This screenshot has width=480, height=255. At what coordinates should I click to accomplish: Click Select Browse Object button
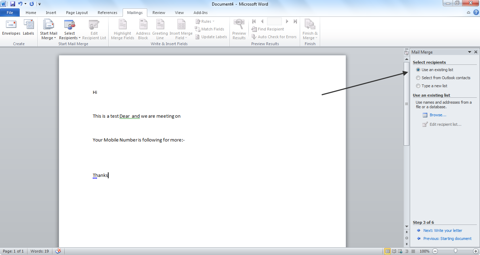click(407, 238)
